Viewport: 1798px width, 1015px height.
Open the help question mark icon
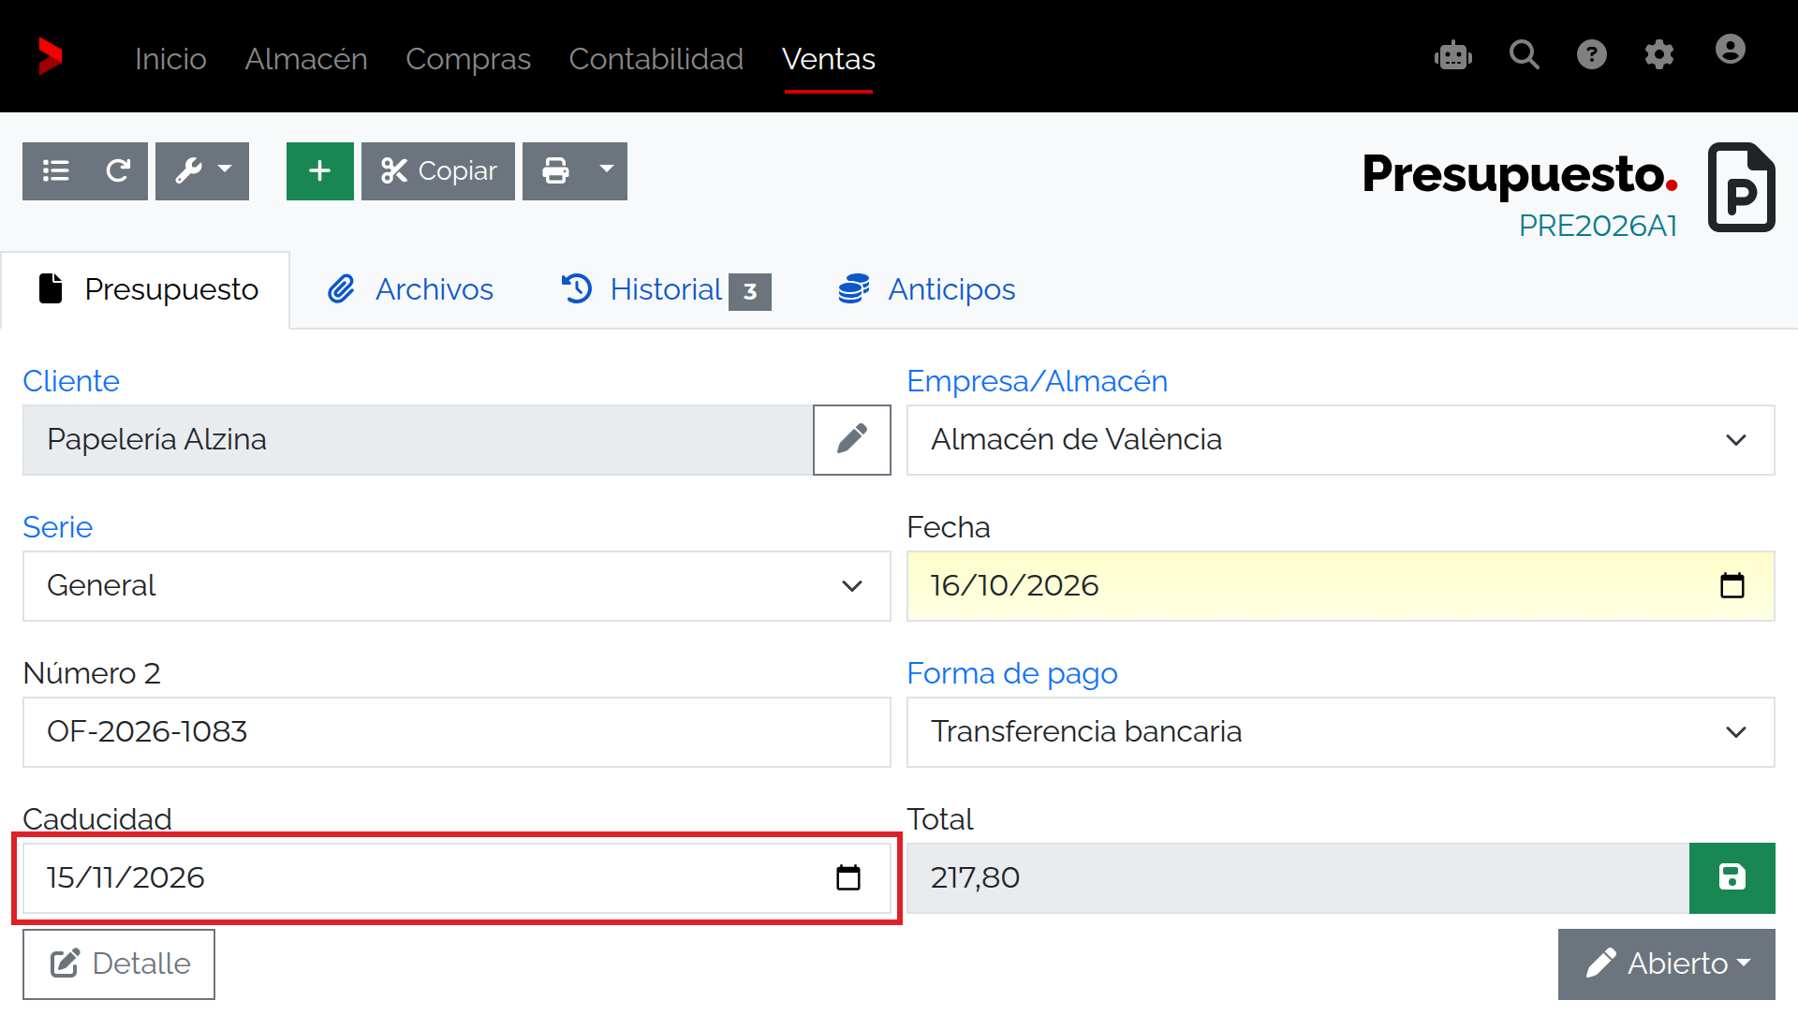[x=1591, y=55]
